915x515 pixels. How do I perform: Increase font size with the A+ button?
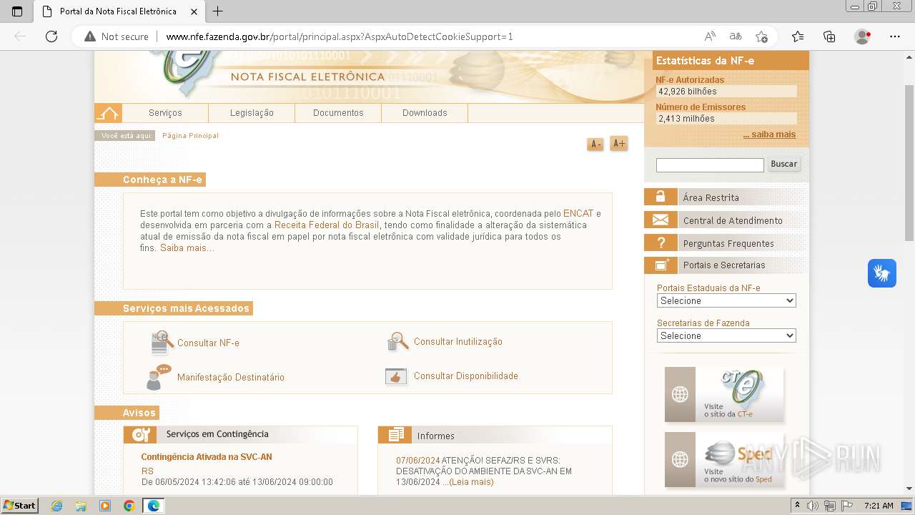pos(619,144)
